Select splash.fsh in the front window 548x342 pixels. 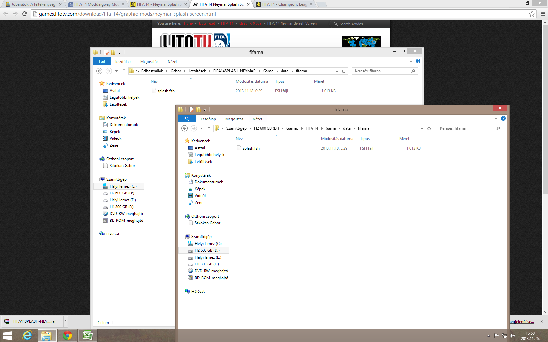click(251, 148)
